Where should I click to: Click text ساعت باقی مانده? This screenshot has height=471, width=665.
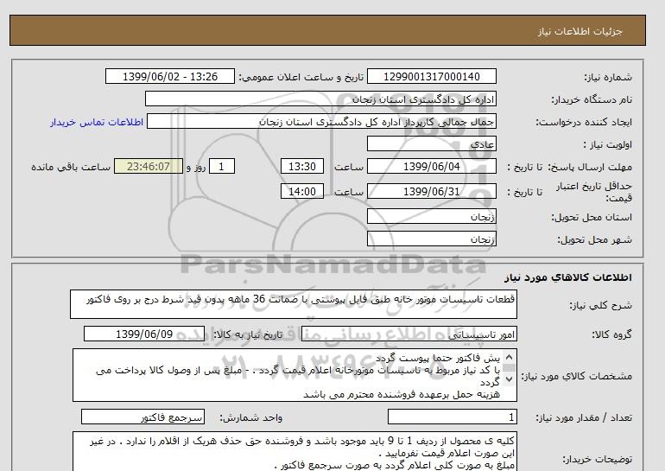(x=71, y=167)
